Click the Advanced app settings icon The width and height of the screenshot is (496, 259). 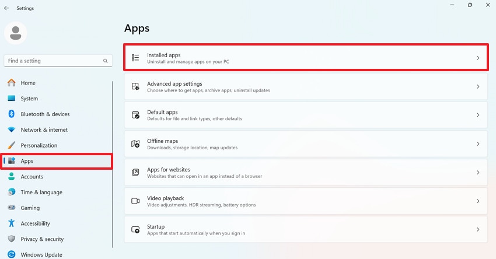click(135, 86)
